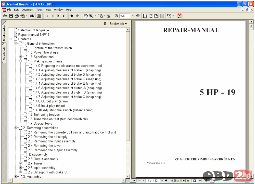Viewport: 255px width, 184px height.
Task: Click Go to previous view arrow
Action: point(72,16)
